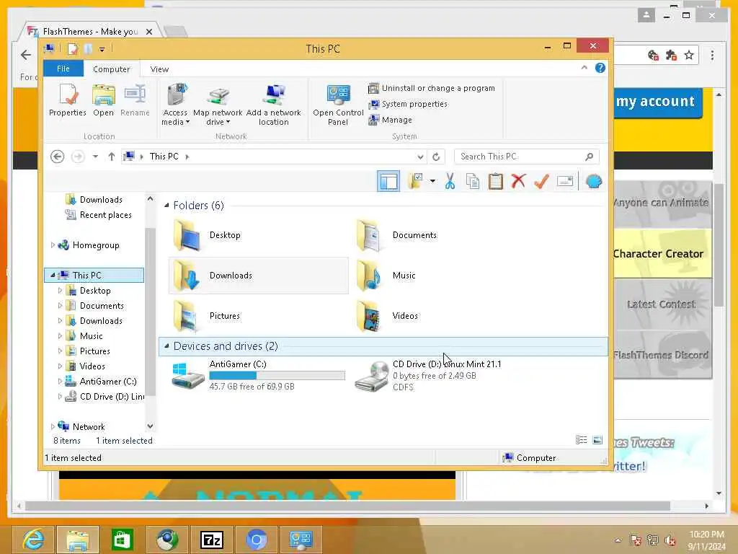The height and width of the screenshot is (554, 738).
Task: Select CD Drive (D:) Linux Mint
Action: click(x=441, y=375)
